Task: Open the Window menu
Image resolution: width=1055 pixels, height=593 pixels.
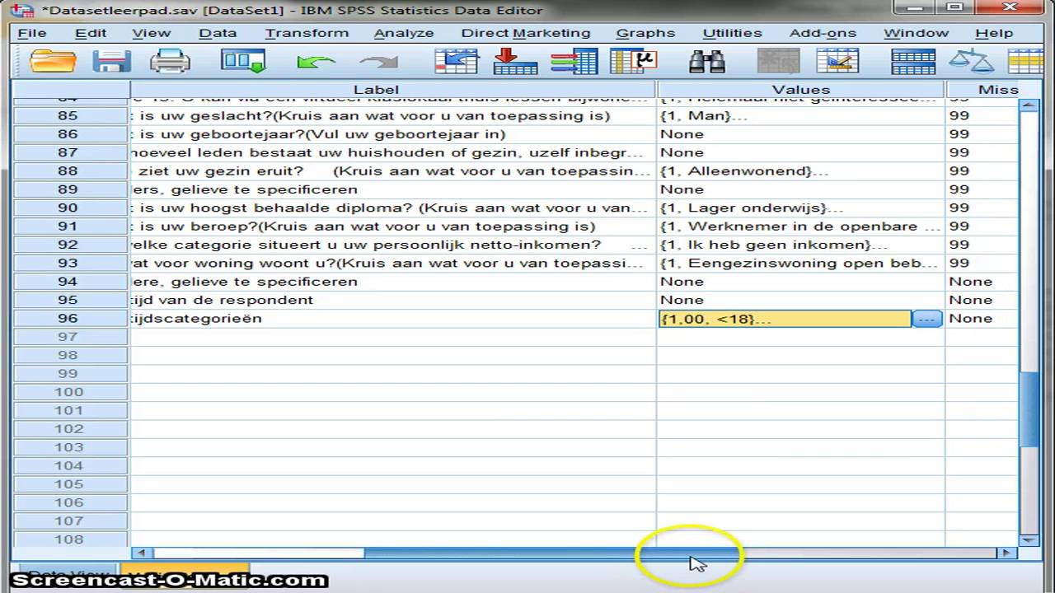Action: [x=917, y=33]
